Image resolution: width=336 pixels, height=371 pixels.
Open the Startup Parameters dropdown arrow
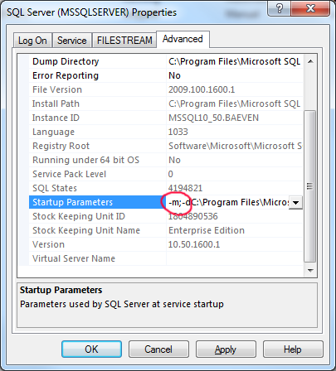click(x=295, y=203)
